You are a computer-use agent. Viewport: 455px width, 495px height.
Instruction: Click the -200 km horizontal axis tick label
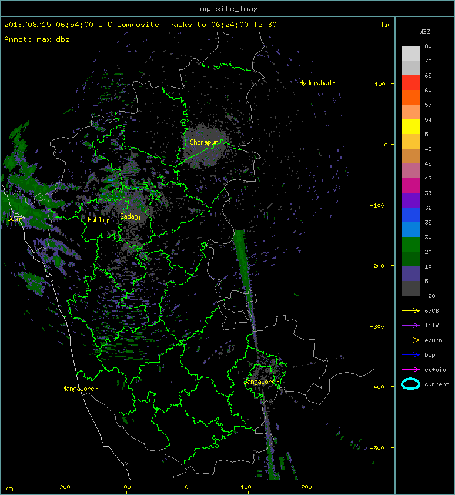(x=63, y=487)
